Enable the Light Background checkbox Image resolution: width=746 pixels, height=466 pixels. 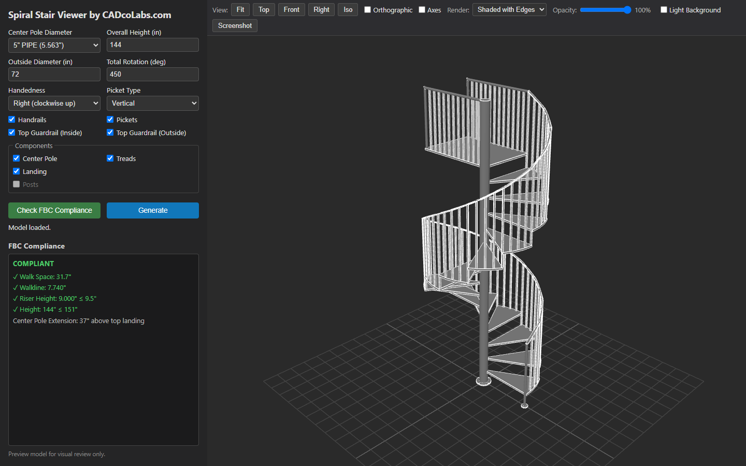pyautogui.click(x=664, y=10)
